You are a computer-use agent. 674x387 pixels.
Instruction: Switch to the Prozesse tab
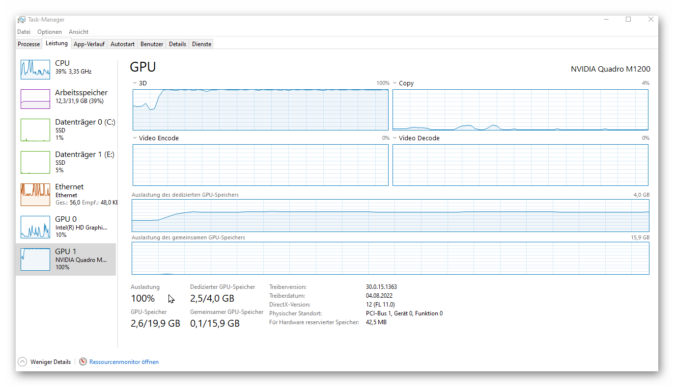click(x=29, y=44)
